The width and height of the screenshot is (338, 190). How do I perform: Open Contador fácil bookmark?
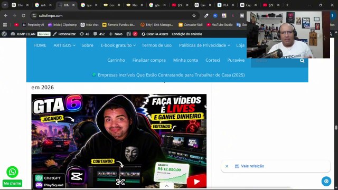(191, 25)
